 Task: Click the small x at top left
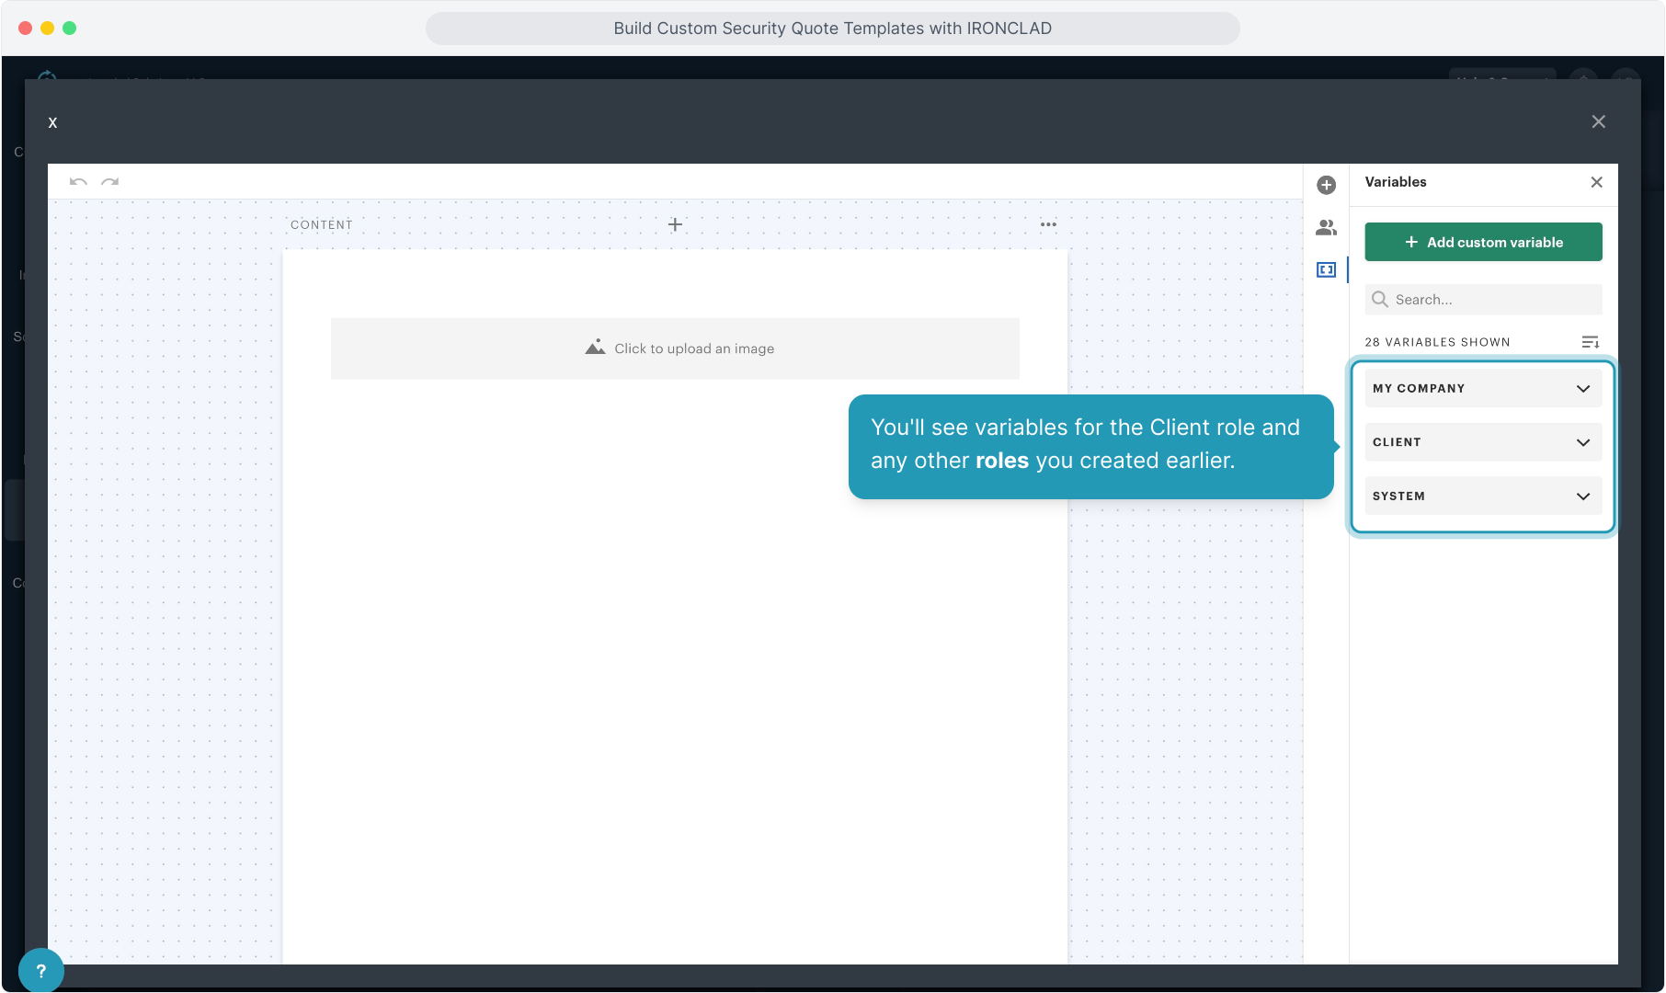click(52, 122)
